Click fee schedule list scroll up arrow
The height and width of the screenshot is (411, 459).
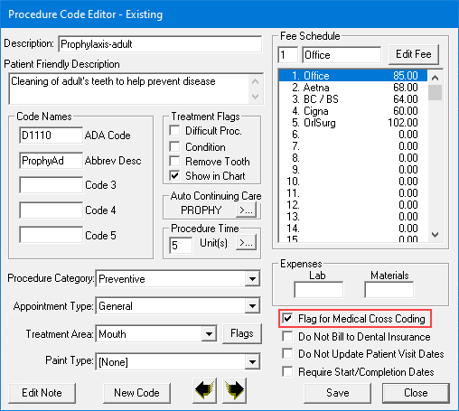point(435,78)
